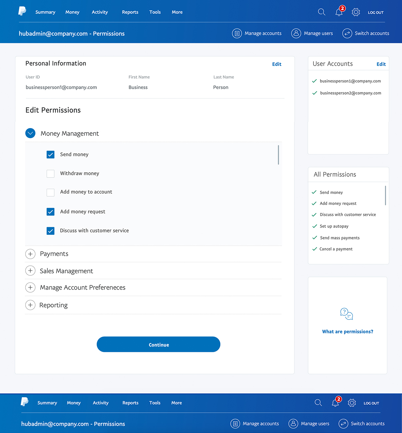This screenshot has height=433, width=402.
Task: Uncheck the Send money checkbox
Action: [51, 155]
